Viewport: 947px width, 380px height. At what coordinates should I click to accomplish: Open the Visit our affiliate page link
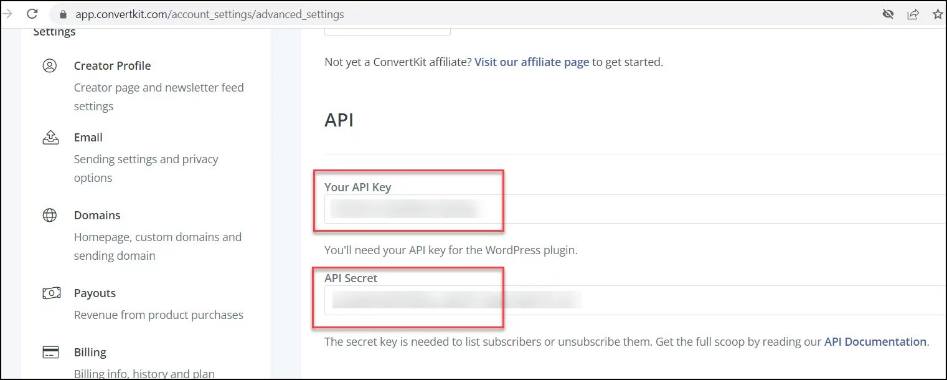point(531,62)
